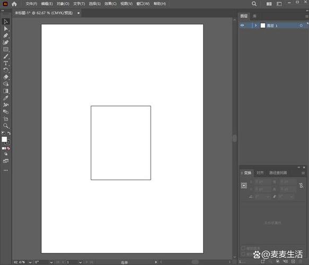This screenshot has height=265, width=309.
Task: Select the Rotate tool
Action: tap(6, 70)
